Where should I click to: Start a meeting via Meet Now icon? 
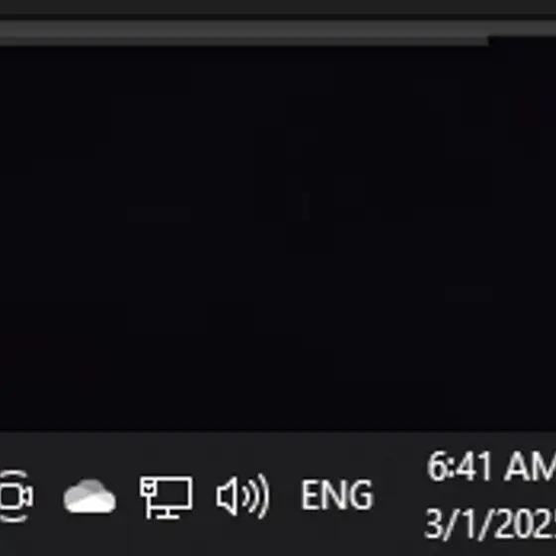tap(16, 495)
